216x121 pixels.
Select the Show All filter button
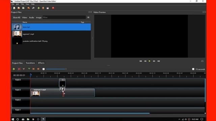click(17, 17)
